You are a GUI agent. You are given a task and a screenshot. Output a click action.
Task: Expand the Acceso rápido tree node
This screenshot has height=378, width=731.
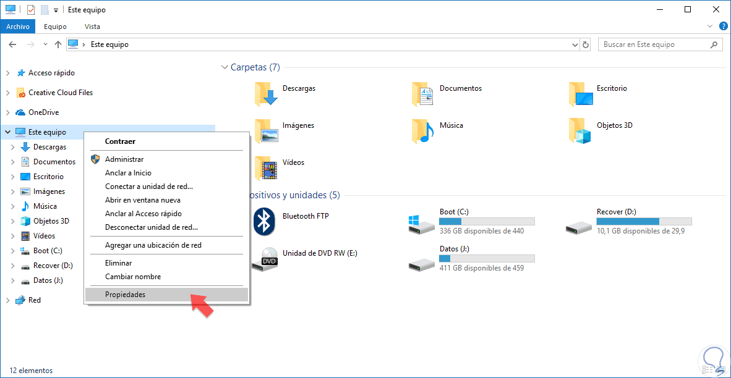pos(7,73)
